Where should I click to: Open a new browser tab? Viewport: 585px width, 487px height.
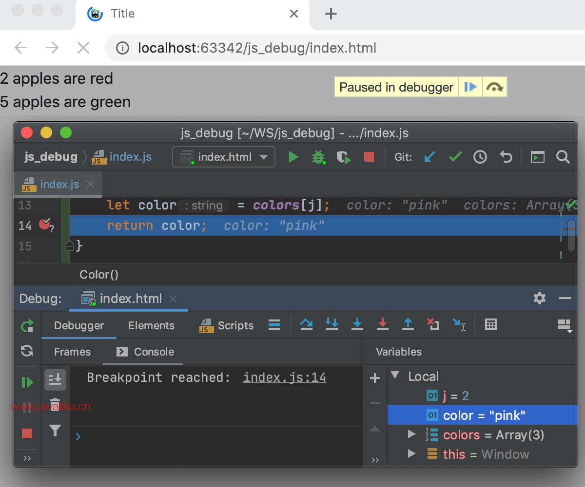(331, 14)
